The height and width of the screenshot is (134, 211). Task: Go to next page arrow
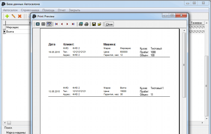pyautogui.click(x=67, y=24)
